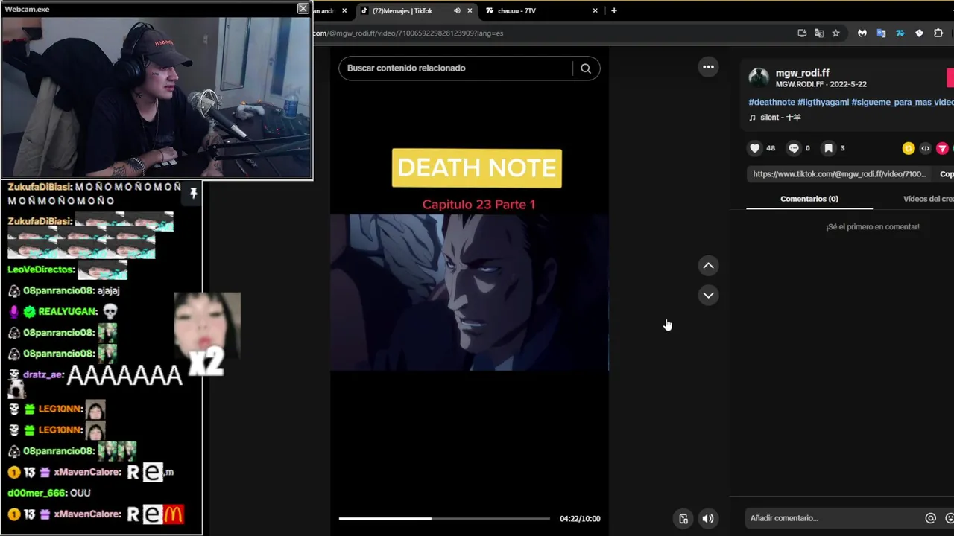Click the bookmark star in address bar
The image size is (954, 536).
click(835, 33)
